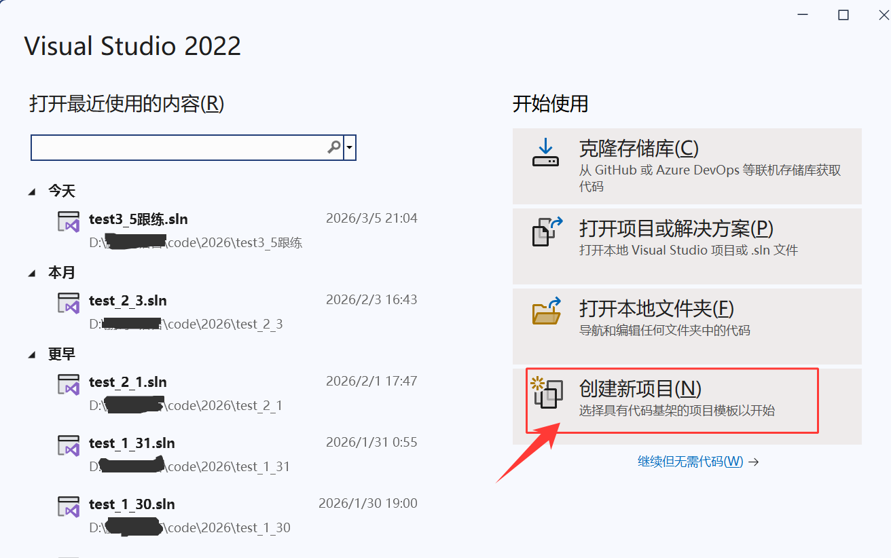Click the Clone repository download icon
891x558 pixels.
(545, 153)
